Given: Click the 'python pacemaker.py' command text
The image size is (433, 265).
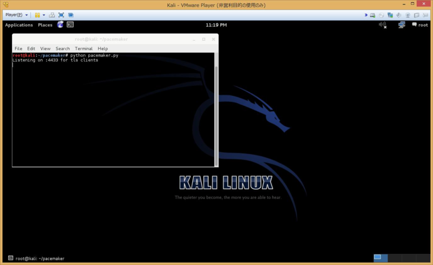Looking at the screenshot, I should 94,55.
